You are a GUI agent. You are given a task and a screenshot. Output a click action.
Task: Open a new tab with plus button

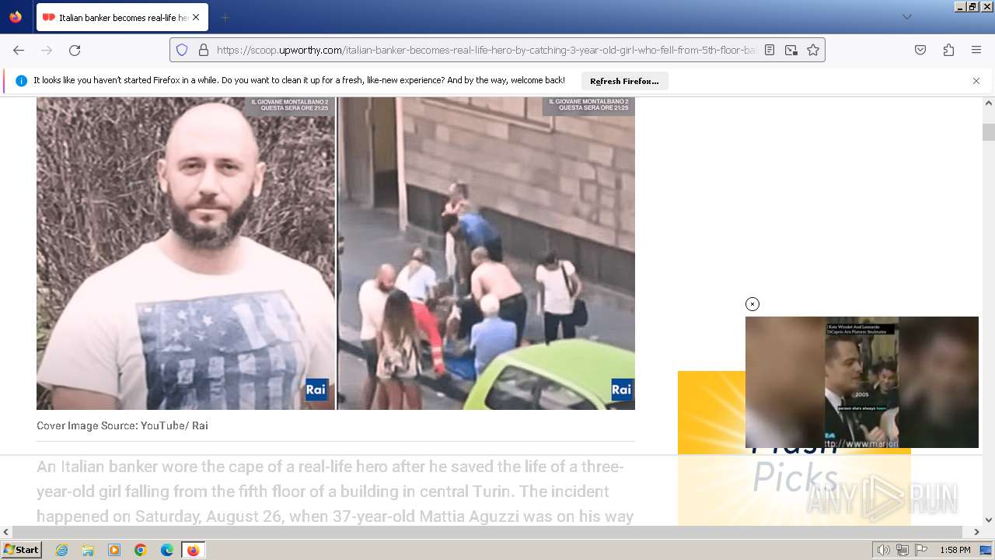[x=225, y=17]
